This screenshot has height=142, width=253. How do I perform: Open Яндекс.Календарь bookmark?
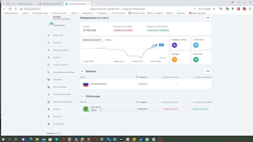point(198,13)
